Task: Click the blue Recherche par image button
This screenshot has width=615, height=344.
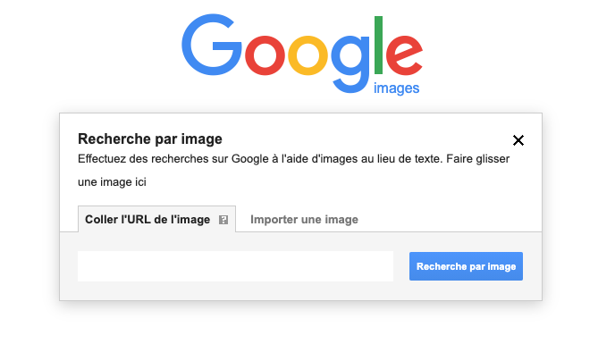Action: pyautogui.click(x=466, y=266)
